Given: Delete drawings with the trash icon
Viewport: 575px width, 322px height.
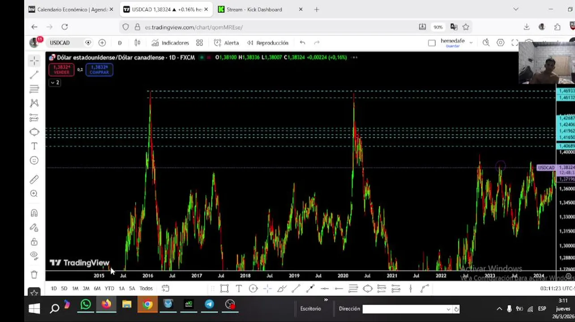Looking at the screenshot, I should click(x=34, y=275).
